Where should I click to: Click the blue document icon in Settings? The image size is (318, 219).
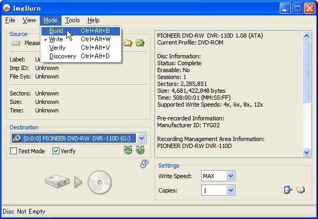tap(288, 190)
